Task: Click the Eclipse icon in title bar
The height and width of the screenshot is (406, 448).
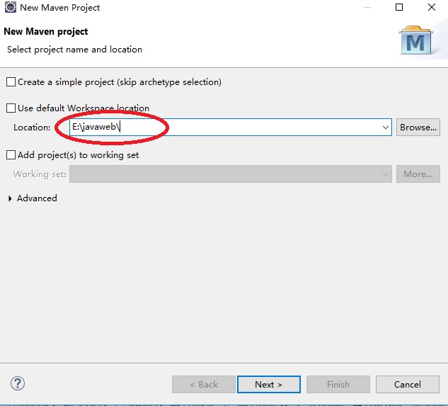Action: (x=11, y=7)
